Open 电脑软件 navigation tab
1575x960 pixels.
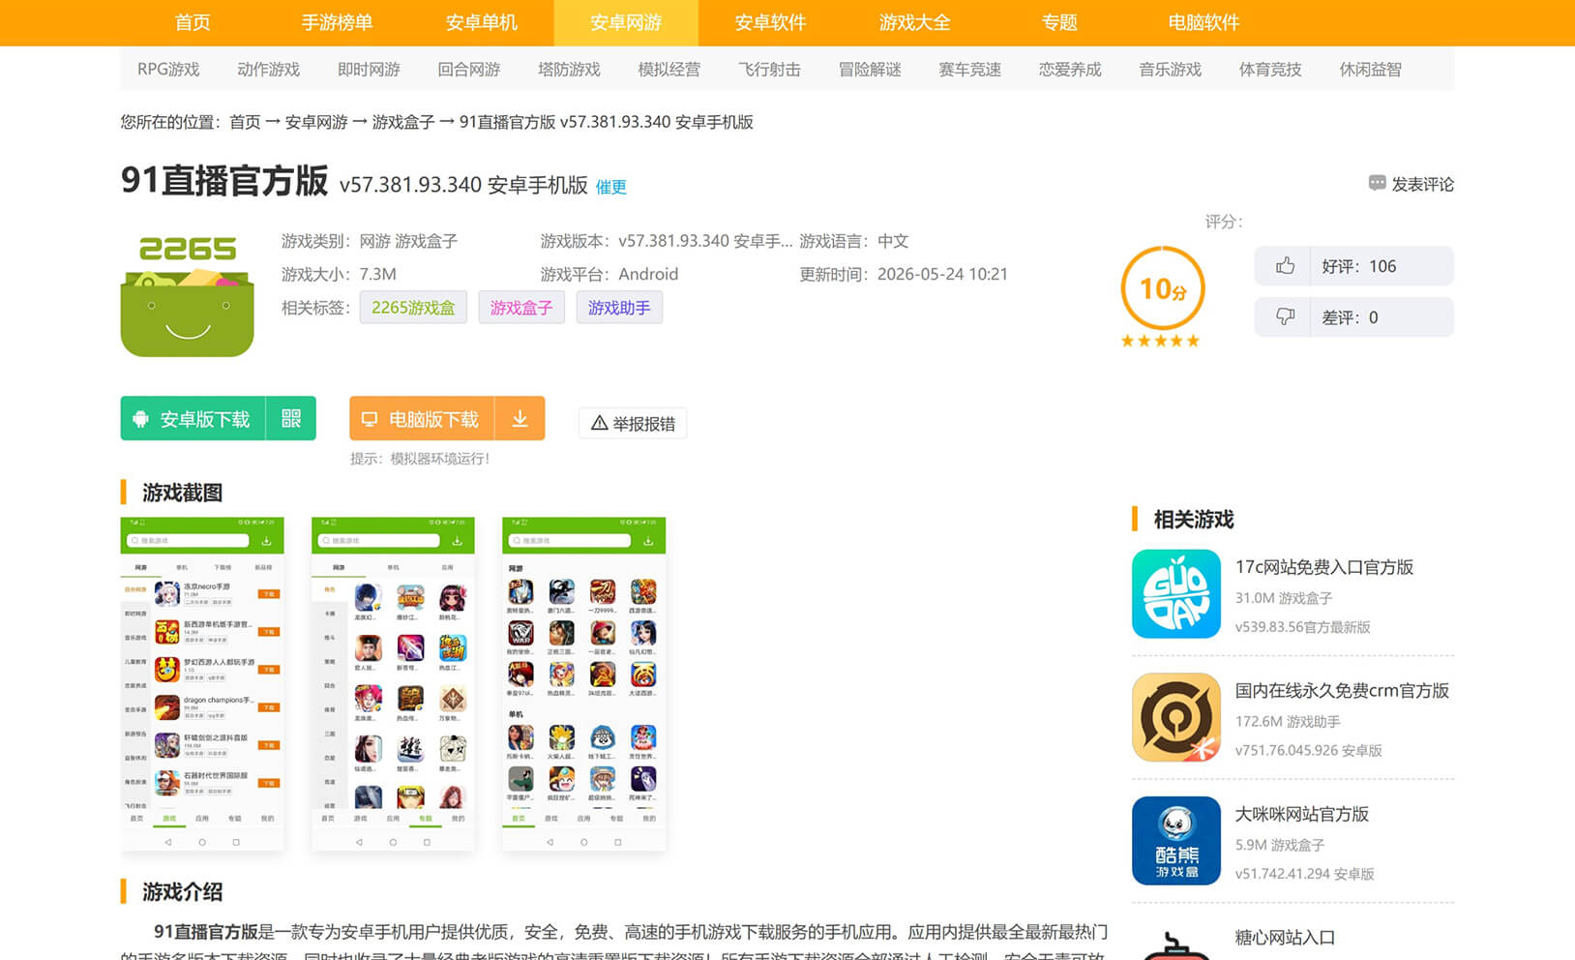[1204, 22]
